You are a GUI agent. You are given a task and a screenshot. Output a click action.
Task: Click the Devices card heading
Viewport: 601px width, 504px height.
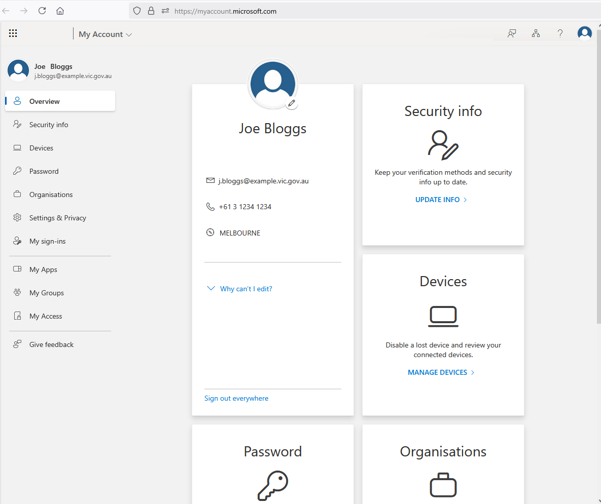click(443, 281)
